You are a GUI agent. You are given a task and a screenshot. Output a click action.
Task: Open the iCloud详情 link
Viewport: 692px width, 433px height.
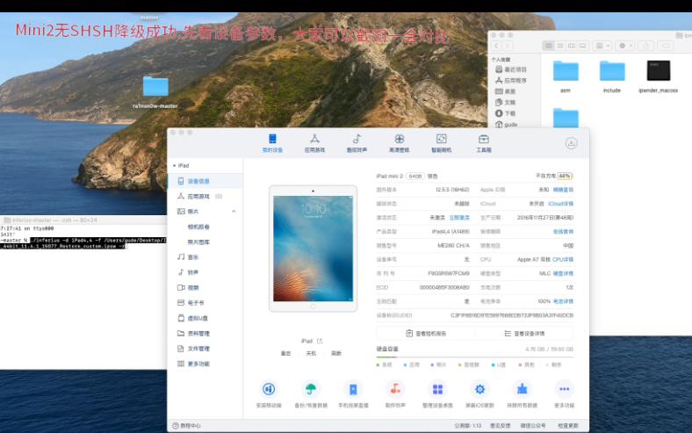tap(560, 204)
